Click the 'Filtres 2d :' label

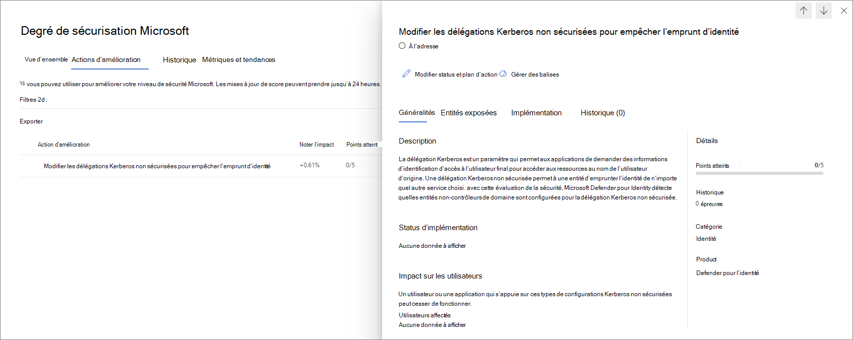pyautogui.click(x=33, y=100)
